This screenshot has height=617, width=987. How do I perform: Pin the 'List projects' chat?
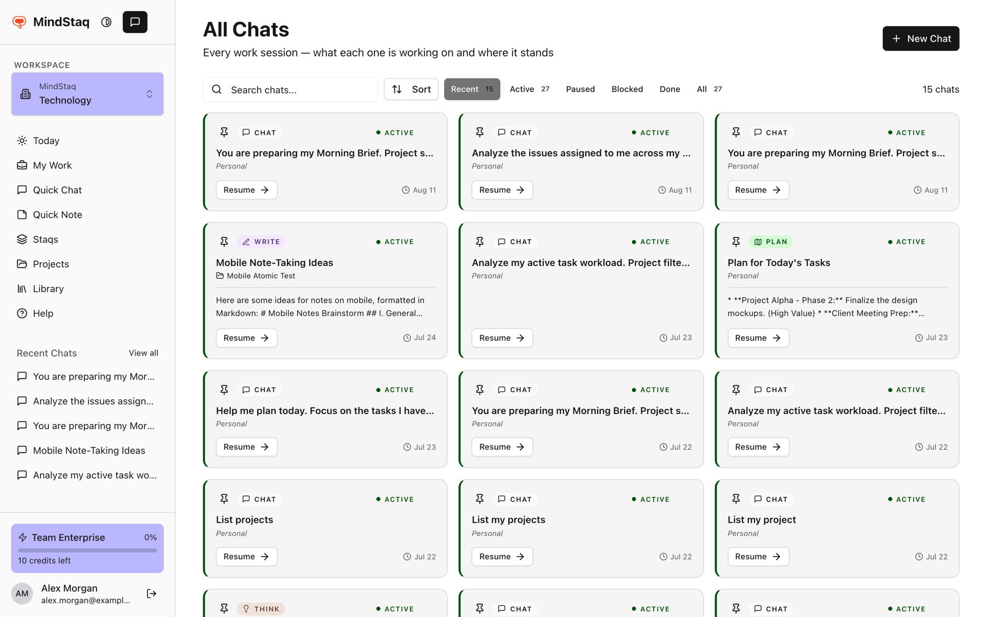[224, 499]
